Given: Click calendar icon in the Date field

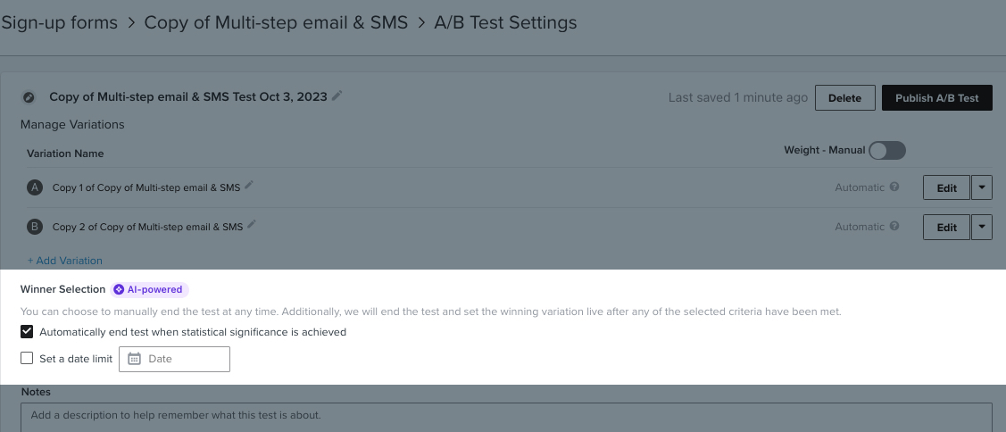Looking at the screenshot, I should click(x=135, y=359).
